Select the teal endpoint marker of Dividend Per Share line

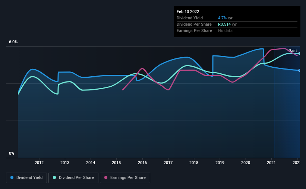click(x=299, y=53)
